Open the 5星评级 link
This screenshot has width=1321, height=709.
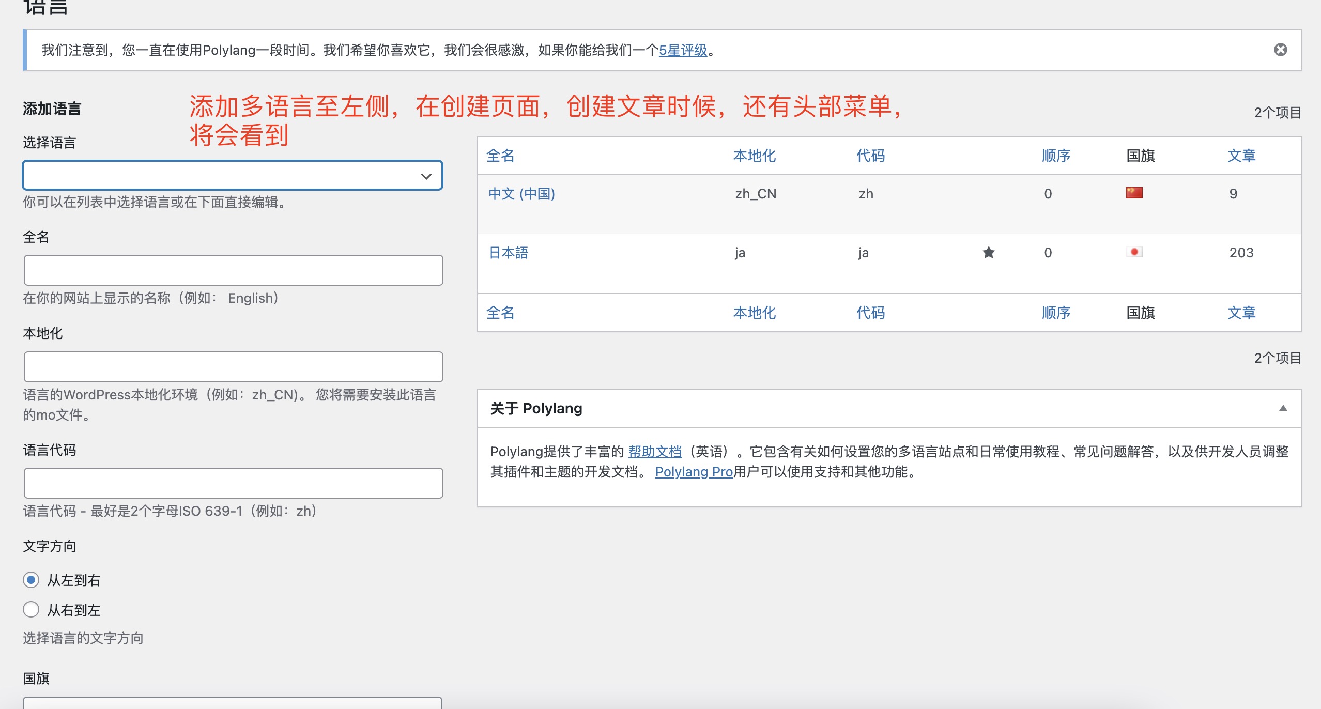683,50
